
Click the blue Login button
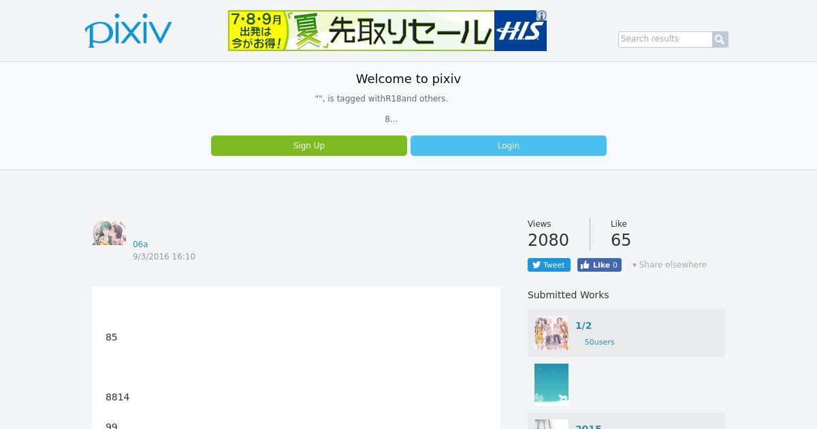(x=509, y=146)
